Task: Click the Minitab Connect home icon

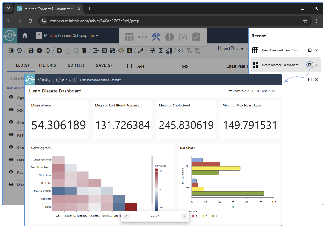Action: pos(25,35)
